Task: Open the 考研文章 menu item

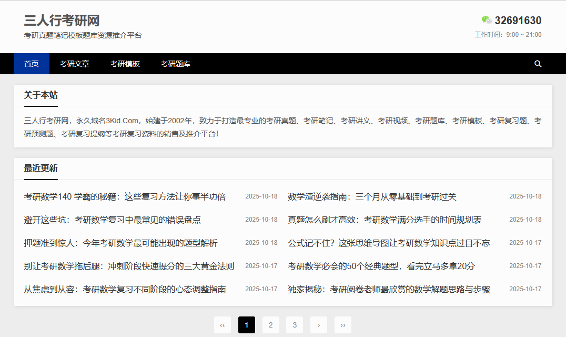Action: (74, 64)
